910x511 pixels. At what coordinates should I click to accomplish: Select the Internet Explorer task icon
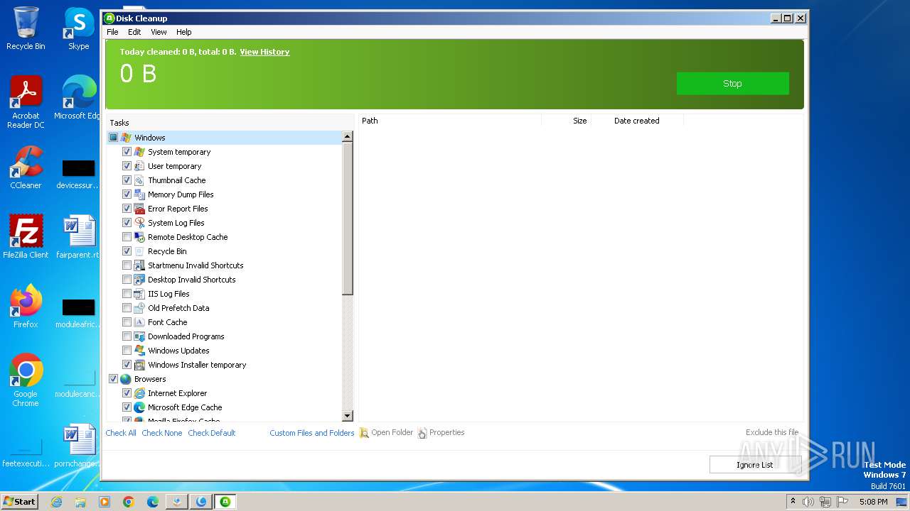pyautogui.click(x=139, y=393)
